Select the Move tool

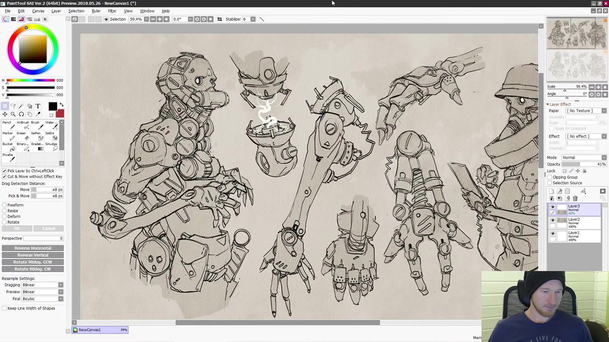5,114
